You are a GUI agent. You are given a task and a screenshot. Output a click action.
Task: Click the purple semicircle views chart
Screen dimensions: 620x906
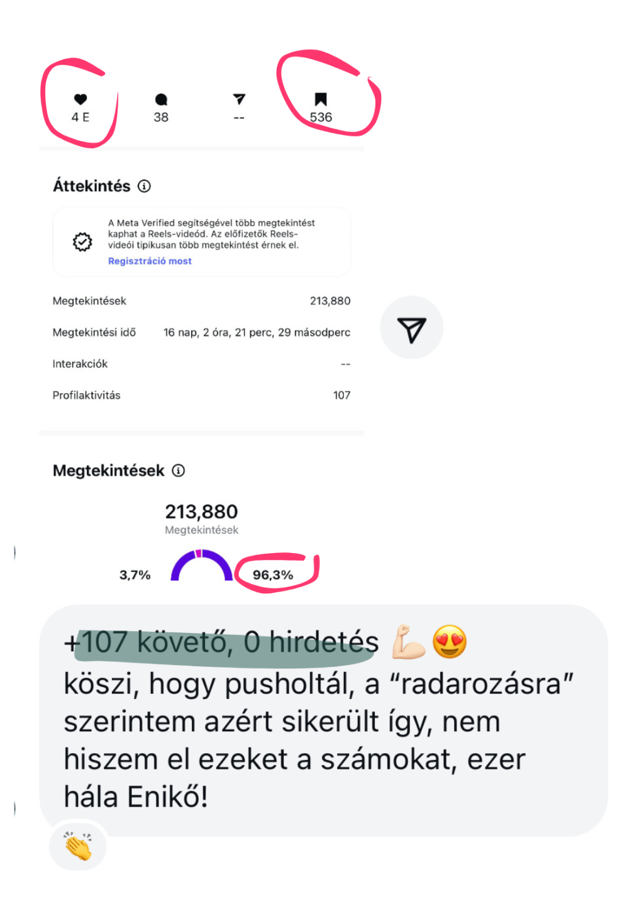point(202,565)
